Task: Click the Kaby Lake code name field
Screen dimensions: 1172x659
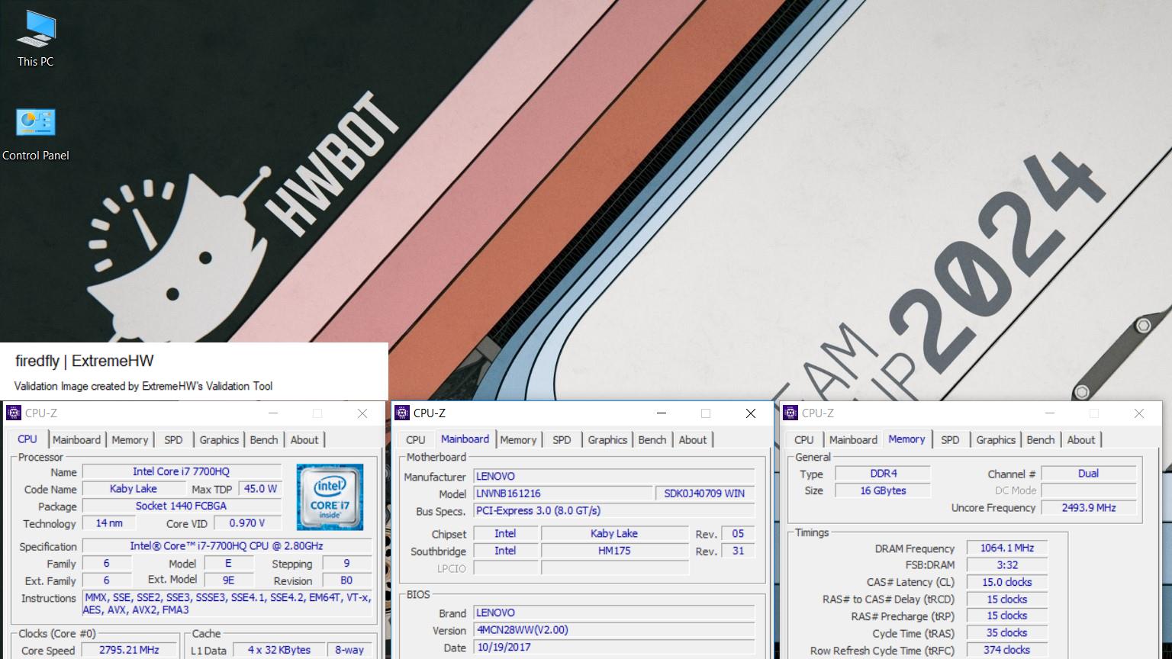Action: click(134, 489)
